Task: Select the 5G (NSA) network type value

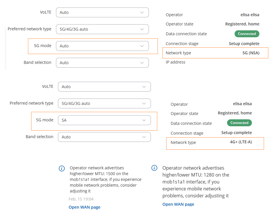Action: click(x=251, y=53)
